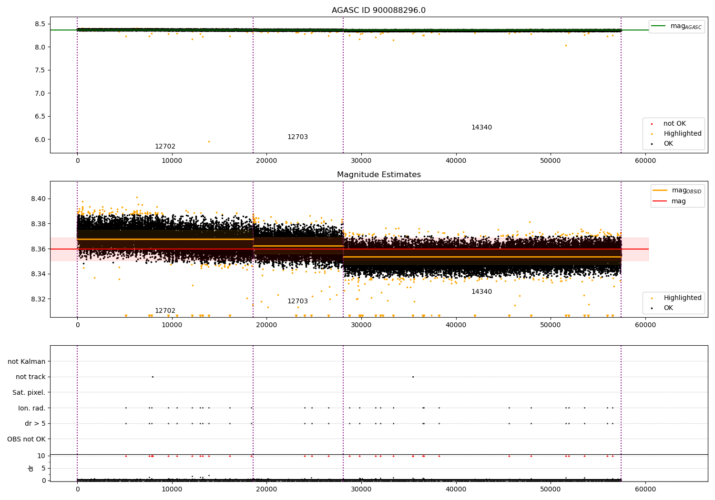Click the 'dr > 5' row label
The width and height of the screenshot is (715, 500).
click(35, 423)
